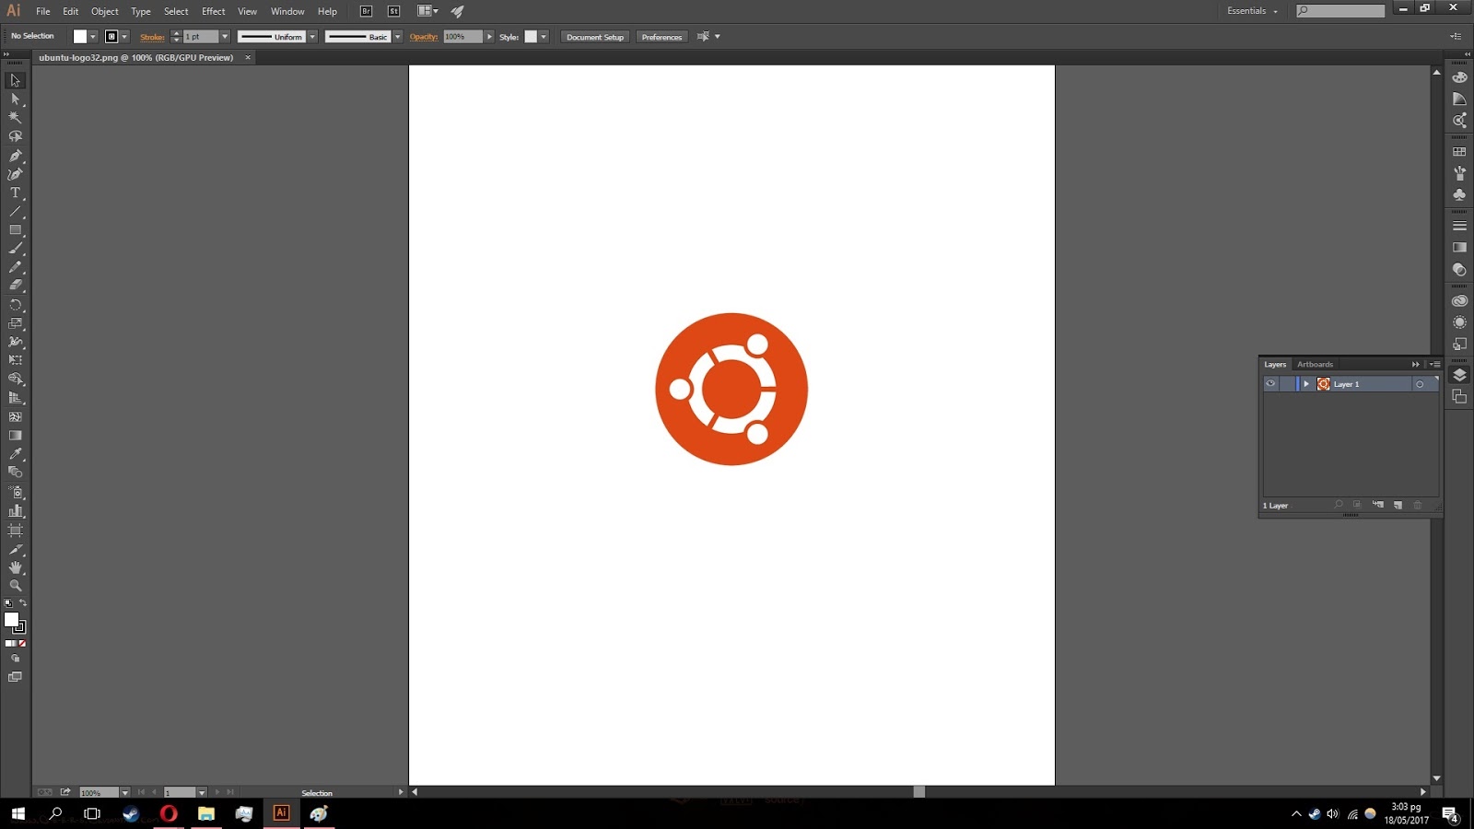1474x829 pixels.
Task: Open the Stroke panel link
Action: coord(152,37)
